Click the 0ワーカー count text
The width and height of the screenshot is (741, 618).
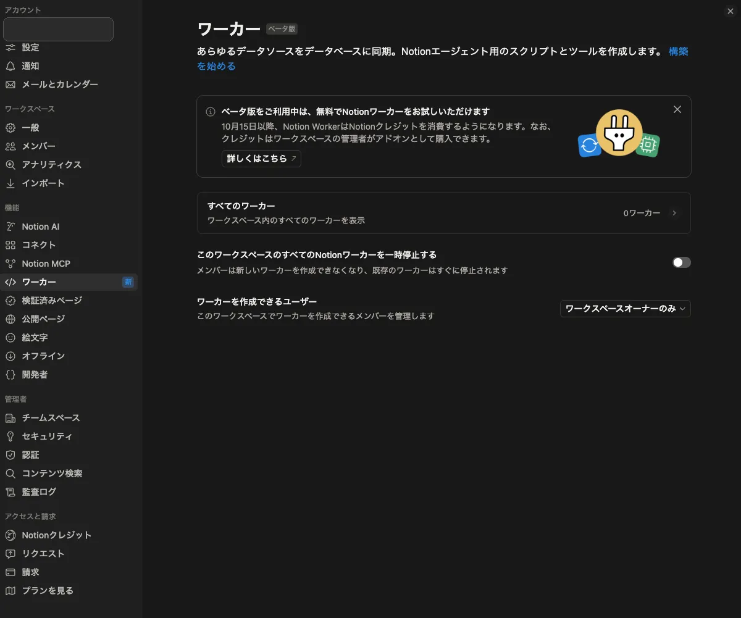(x=642, y=213)
